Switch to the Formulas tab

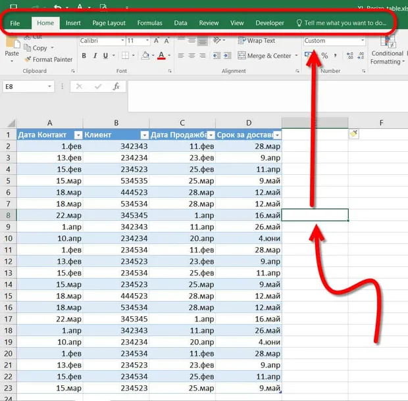pyautogui.click(x=149, y=23)
